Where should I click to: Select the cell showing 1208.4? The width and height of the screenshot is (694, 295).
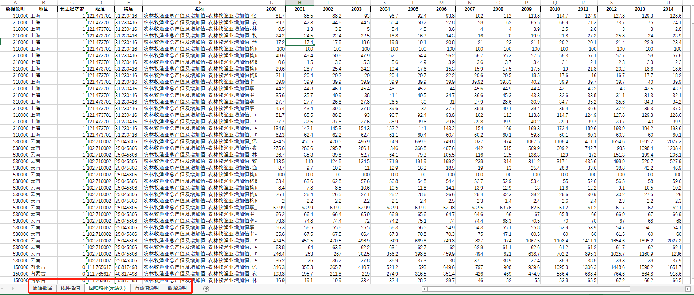[668, 148]
